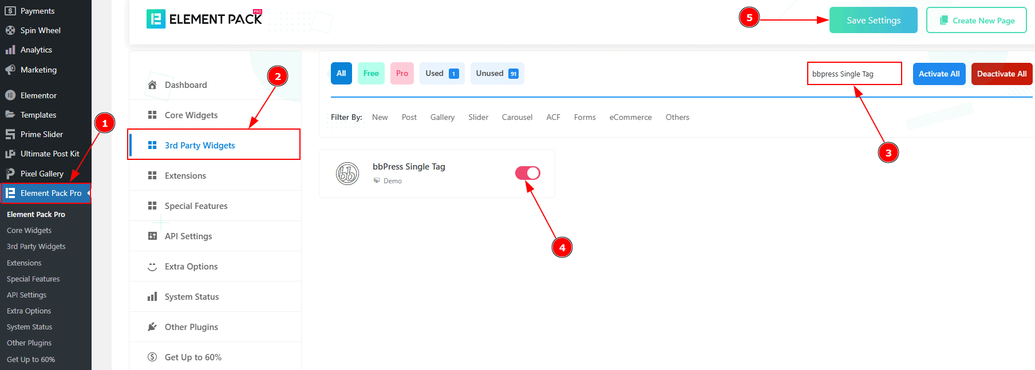1035x370 pixels.
Task: Open System Status in WordPress submenu
Action: tap(29, 327)
